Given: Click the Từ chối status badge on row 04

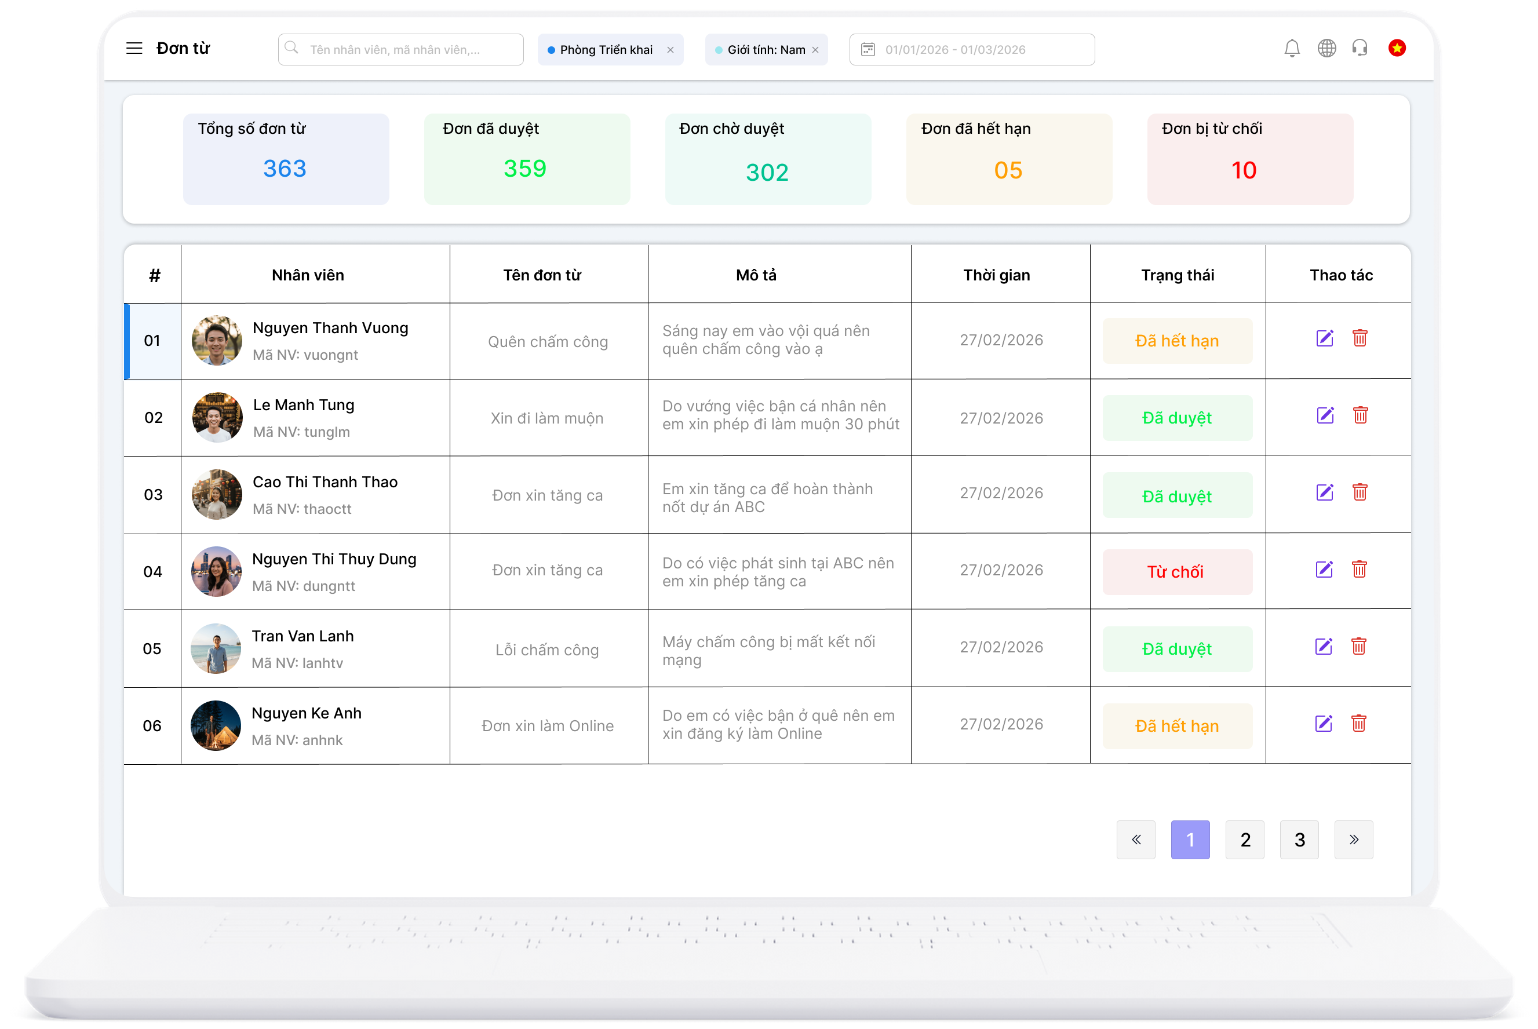Looking at the screenshot, I should click(x=1177, y=571).
